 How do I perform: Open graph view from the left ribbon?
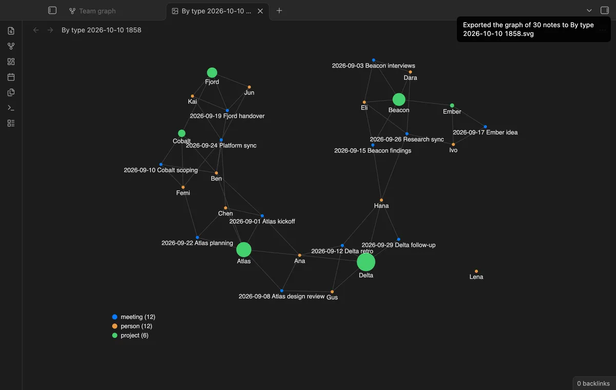[x=11, y=46]
